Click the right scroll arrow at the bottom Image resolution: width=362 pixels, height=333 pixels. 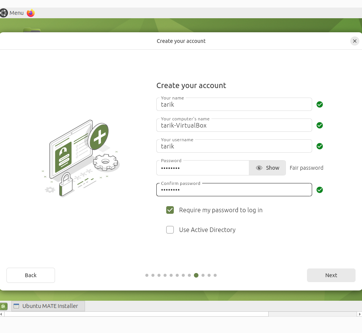click(x=359, y=314)
